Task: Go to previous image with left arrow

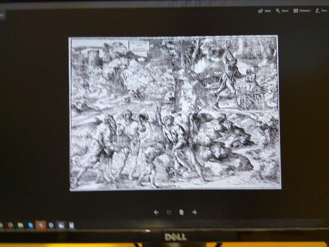Action: tap(156, 212)
